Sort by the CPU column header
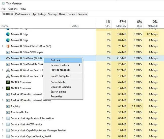 [104, 24]
